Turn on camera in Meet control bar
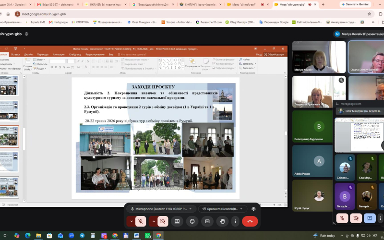384x240 pixels. click(163, 221)
